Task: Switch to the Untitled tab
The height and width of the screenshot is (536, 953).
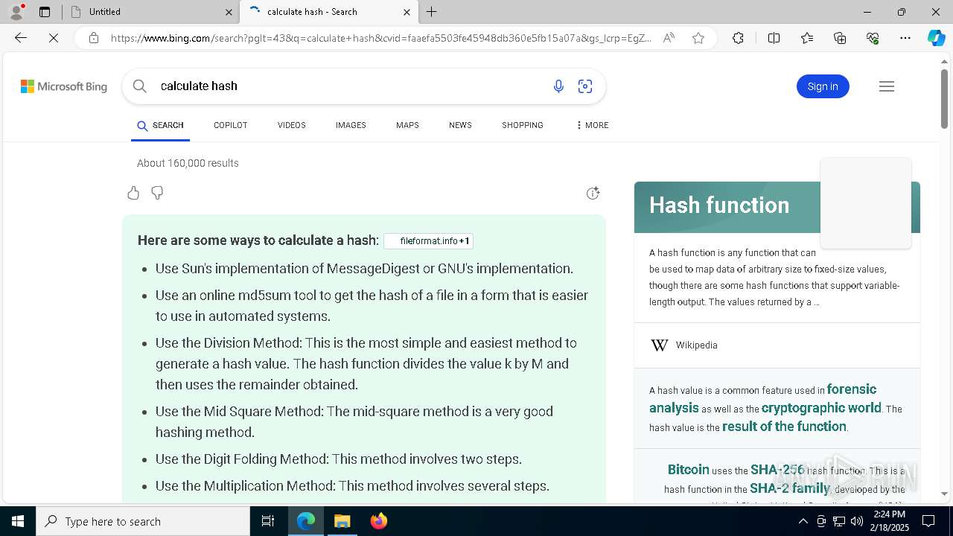Action: pyautogui.click(x=151, y=12)
